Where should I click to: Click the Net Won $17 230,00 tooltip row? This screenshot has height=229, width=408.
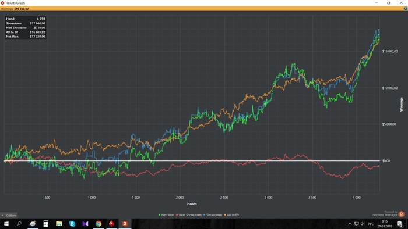pyautogui.click(x=26, y=37)
